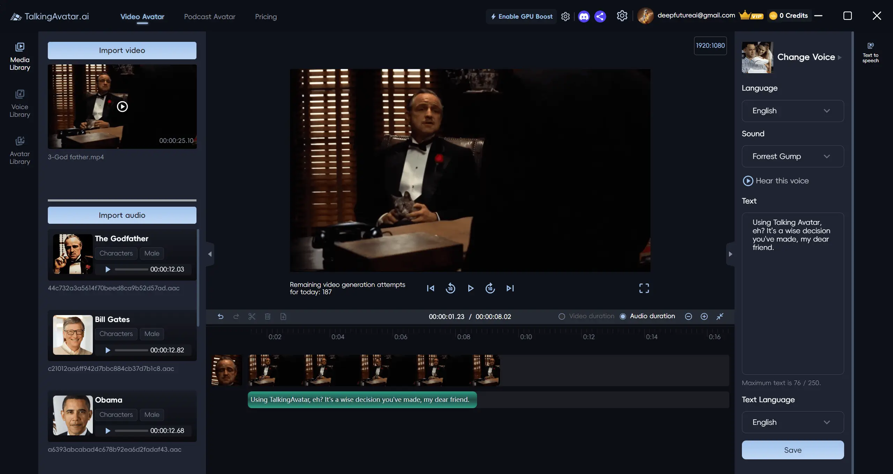Select the Video duration radio button
The image size is (893, 474).
[562, 316]
